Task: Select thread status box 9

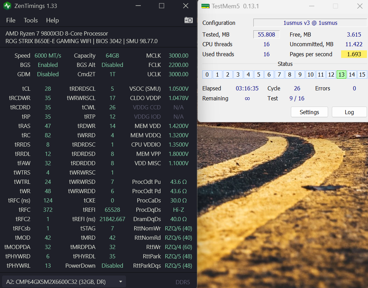Action: (x=300, y=75)
